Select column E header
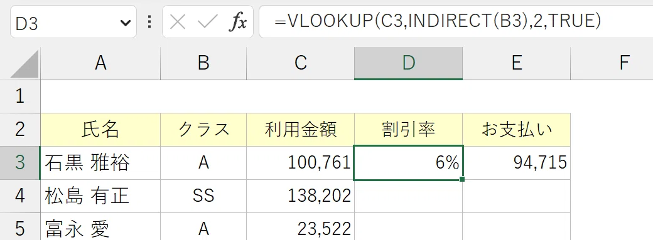 click(x=516, y=63)
